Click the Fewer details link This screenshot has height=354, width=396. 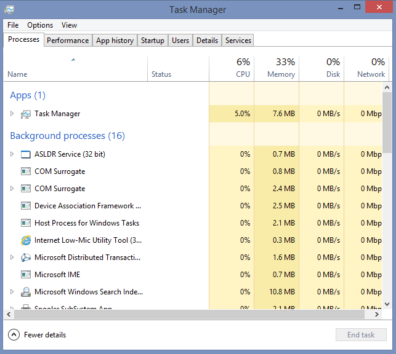tap(45, 335)
